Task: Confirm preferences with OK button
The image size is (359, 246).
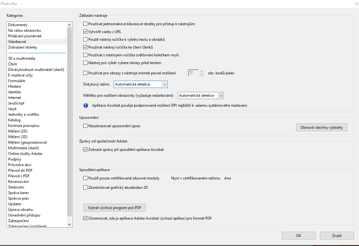Action: [x=298, y=236]
